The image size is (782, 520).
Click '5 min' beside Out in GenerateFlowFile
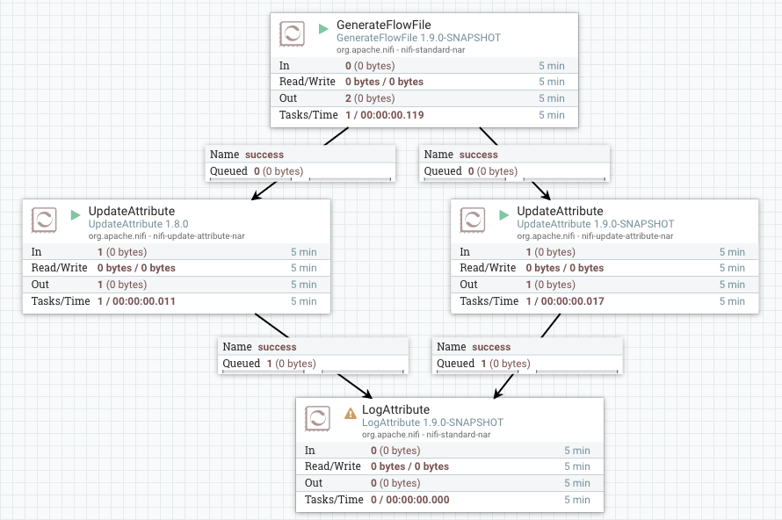551,98
